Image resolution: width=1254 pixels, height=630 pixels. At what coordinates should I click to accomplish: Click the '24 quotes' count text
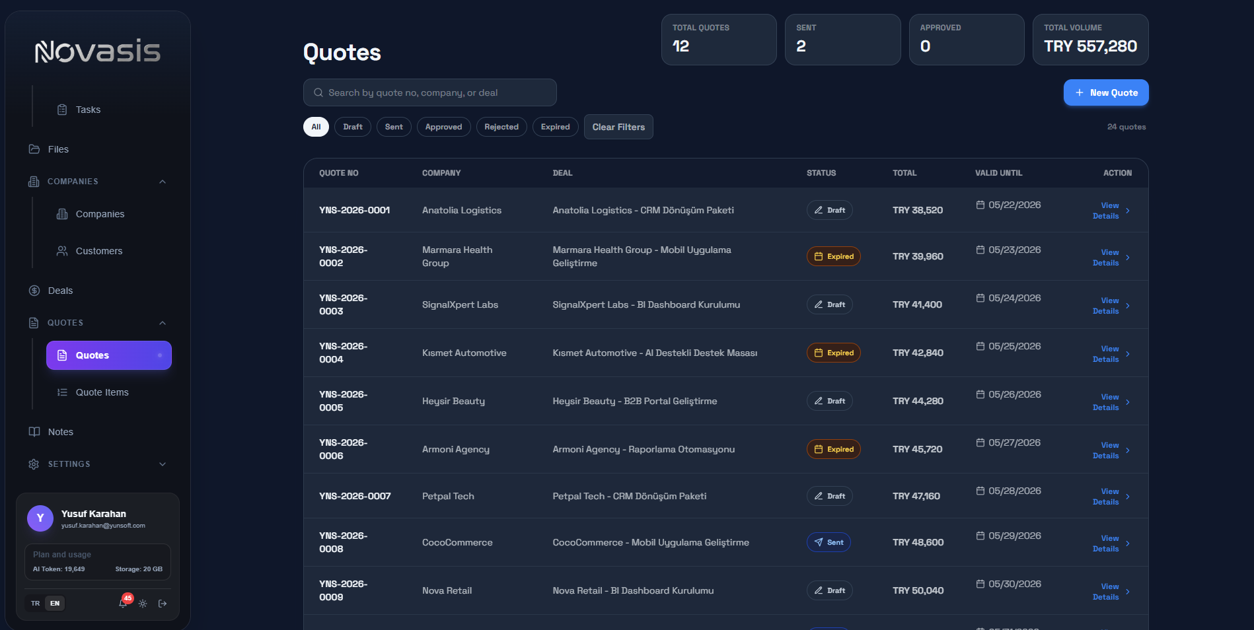[1126, 127]
